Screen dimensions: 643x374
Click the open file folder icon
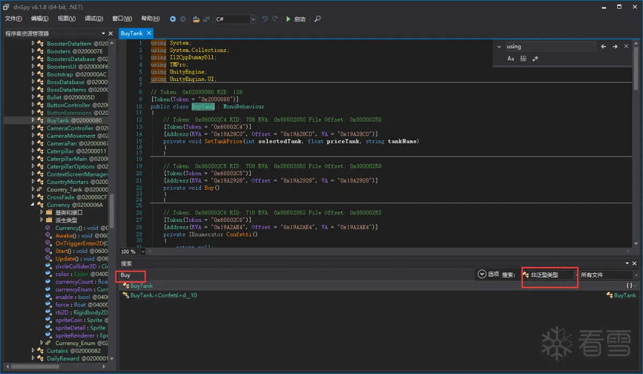coord(196,19)
